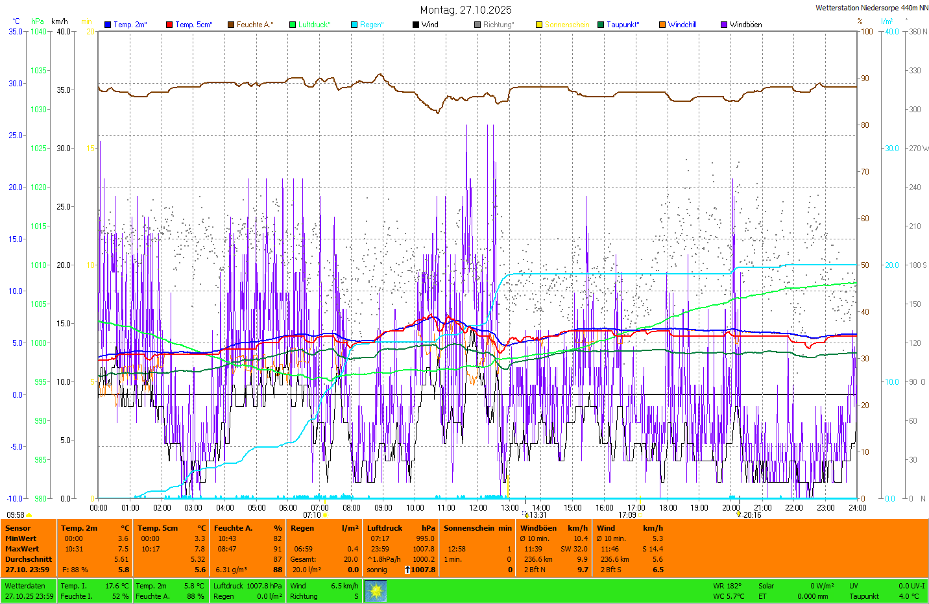The height and width of the screenshot is (604, 929).
Task: Click the orange Windchill legend square
Action: pos(662,25)
